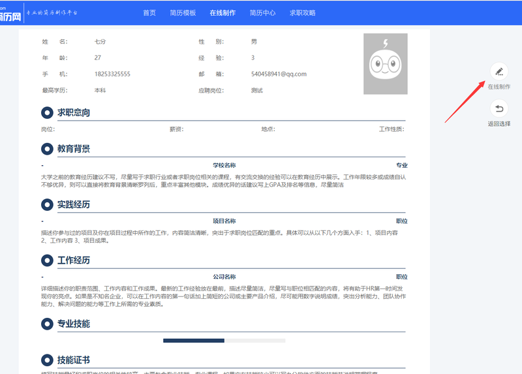Click the 技能证书 section bullet icon
The width and height of the screenshot is (522, 374).
click(x=47, y=360)
